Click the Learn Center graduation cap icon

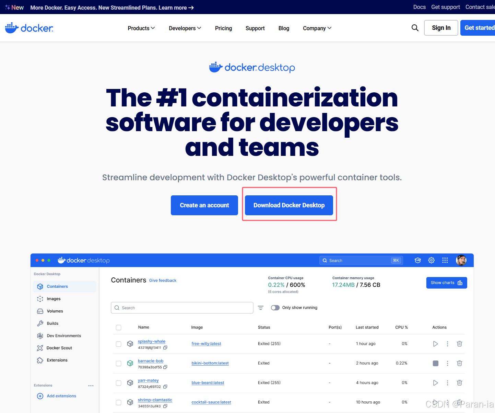coord(417,260)
